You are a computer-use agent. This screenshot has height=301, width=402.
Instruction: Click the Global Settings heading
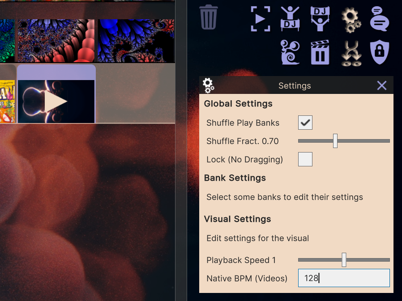(238, 103)
